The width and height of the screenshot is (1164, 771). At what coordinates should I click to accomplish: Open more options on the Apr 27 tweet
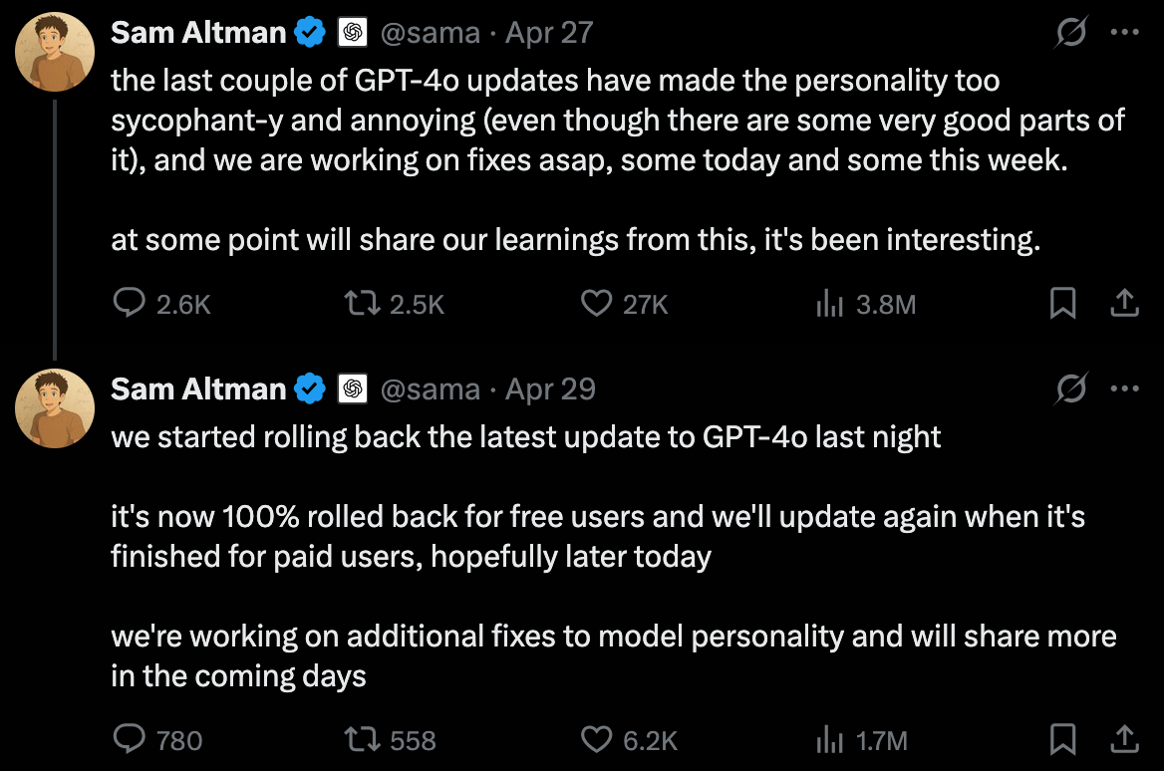1125,32
